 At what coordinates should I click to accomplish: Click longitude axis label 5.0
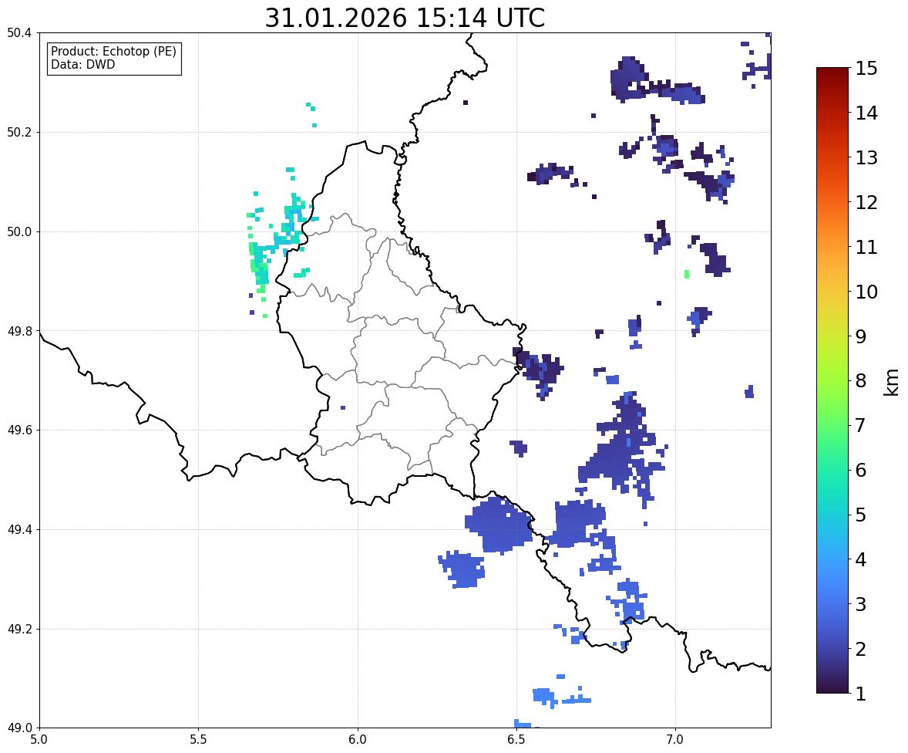39,740
